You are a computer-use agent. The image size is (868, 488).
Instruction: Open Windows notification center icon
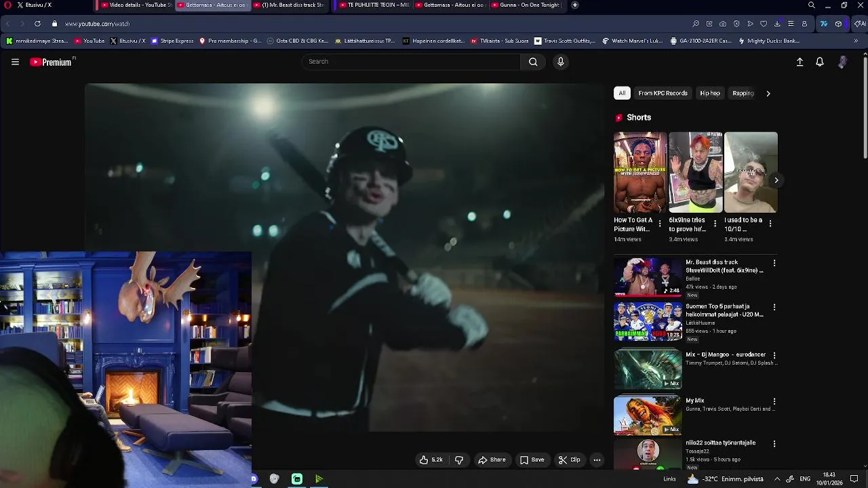pos(854,479)
